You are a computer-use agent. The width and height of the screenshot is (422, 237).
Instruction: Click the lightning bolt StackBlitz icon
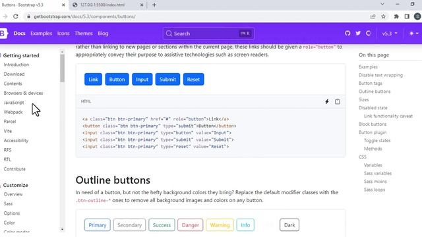[x=327, y=101]
